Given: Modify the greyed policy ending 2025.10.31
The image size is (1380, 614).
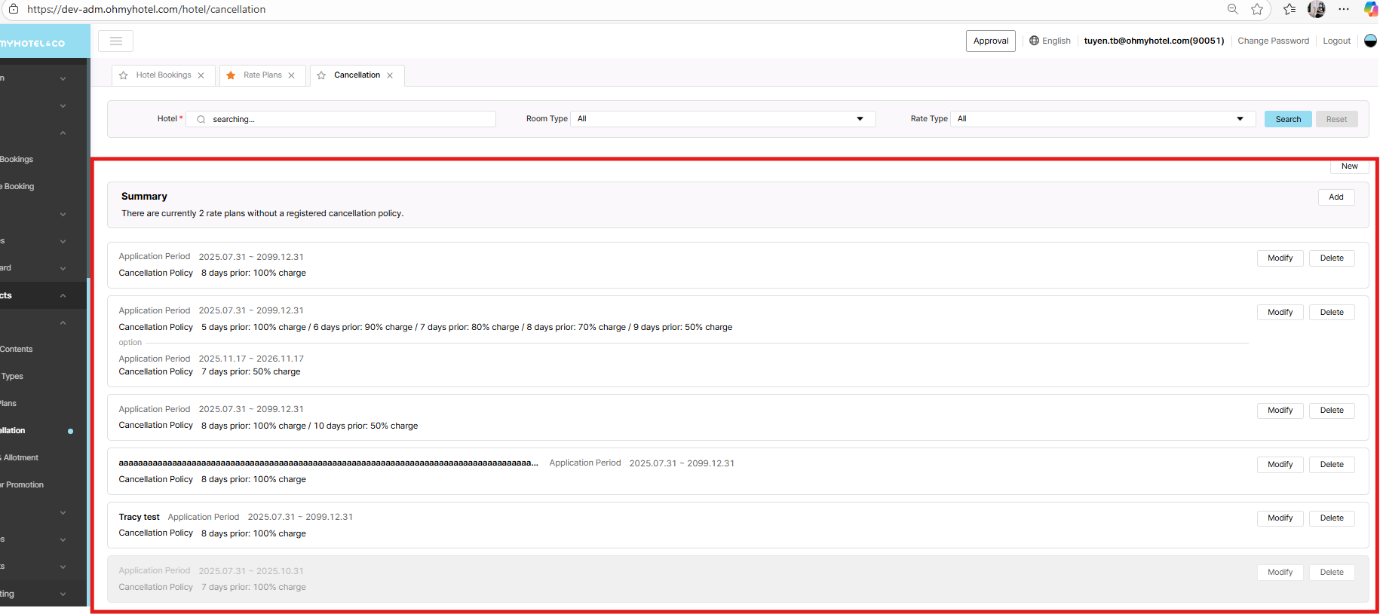Looking at the screenshot, I should (1280, 573).
